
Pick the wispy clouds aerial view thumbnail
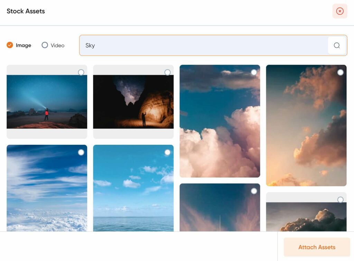click(x=47, y=194)
